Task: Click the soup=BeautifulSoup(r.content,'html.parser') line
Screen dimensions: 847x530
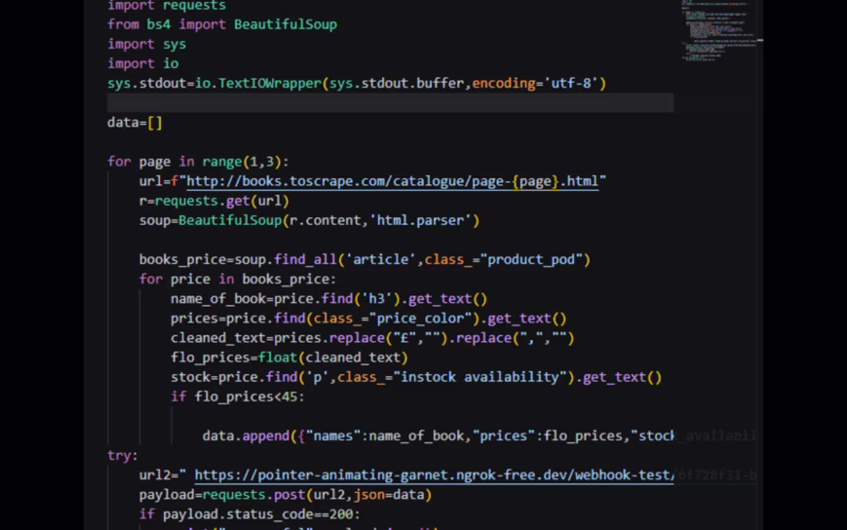Action: 309,220
